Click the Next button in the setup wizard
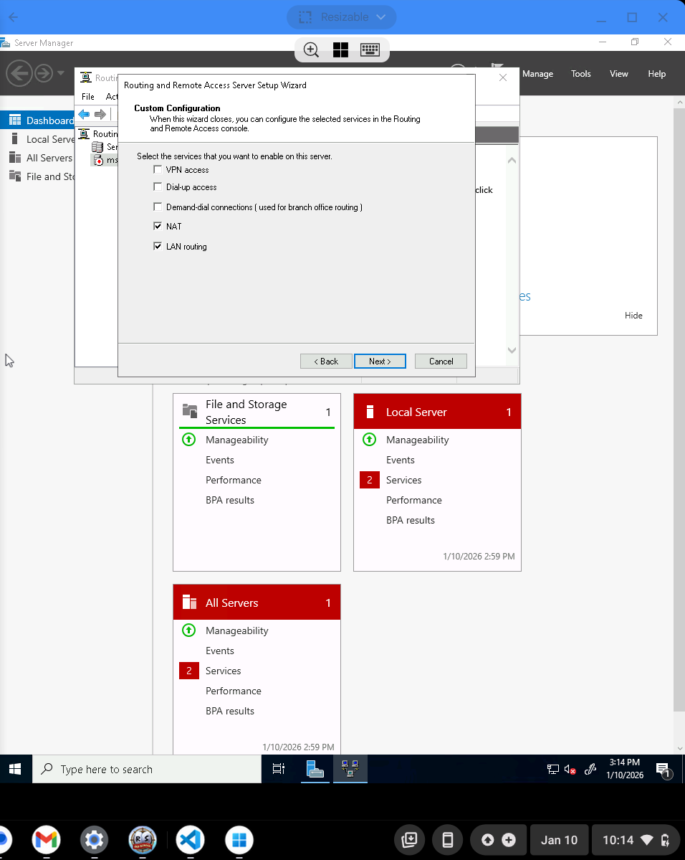This screenshot has height=860, width=685. click(x=380, y=361)
